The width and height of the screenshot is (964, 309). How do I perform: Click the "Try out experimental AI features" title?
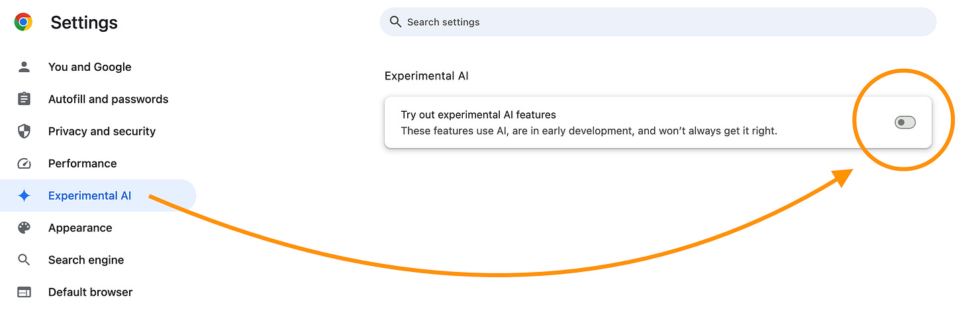click(478, 115)
